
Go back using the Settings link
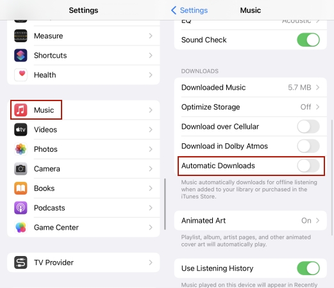point(189,10)
